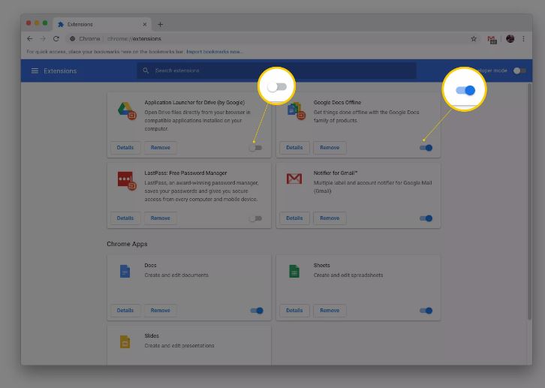Click the LastPass extension icon

(127, 181)
